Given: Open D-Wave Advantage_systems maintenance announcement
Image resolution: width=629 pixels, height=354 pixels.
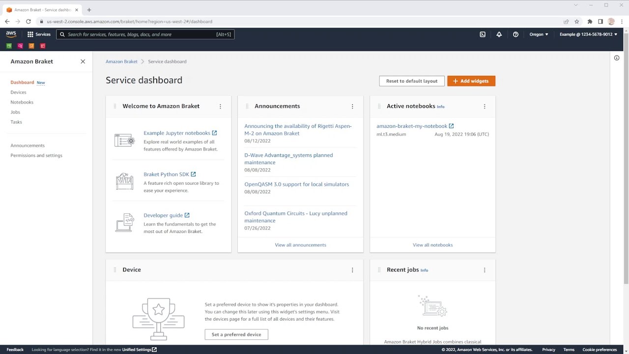Looking at the screenshot, I should click(288, 159).
